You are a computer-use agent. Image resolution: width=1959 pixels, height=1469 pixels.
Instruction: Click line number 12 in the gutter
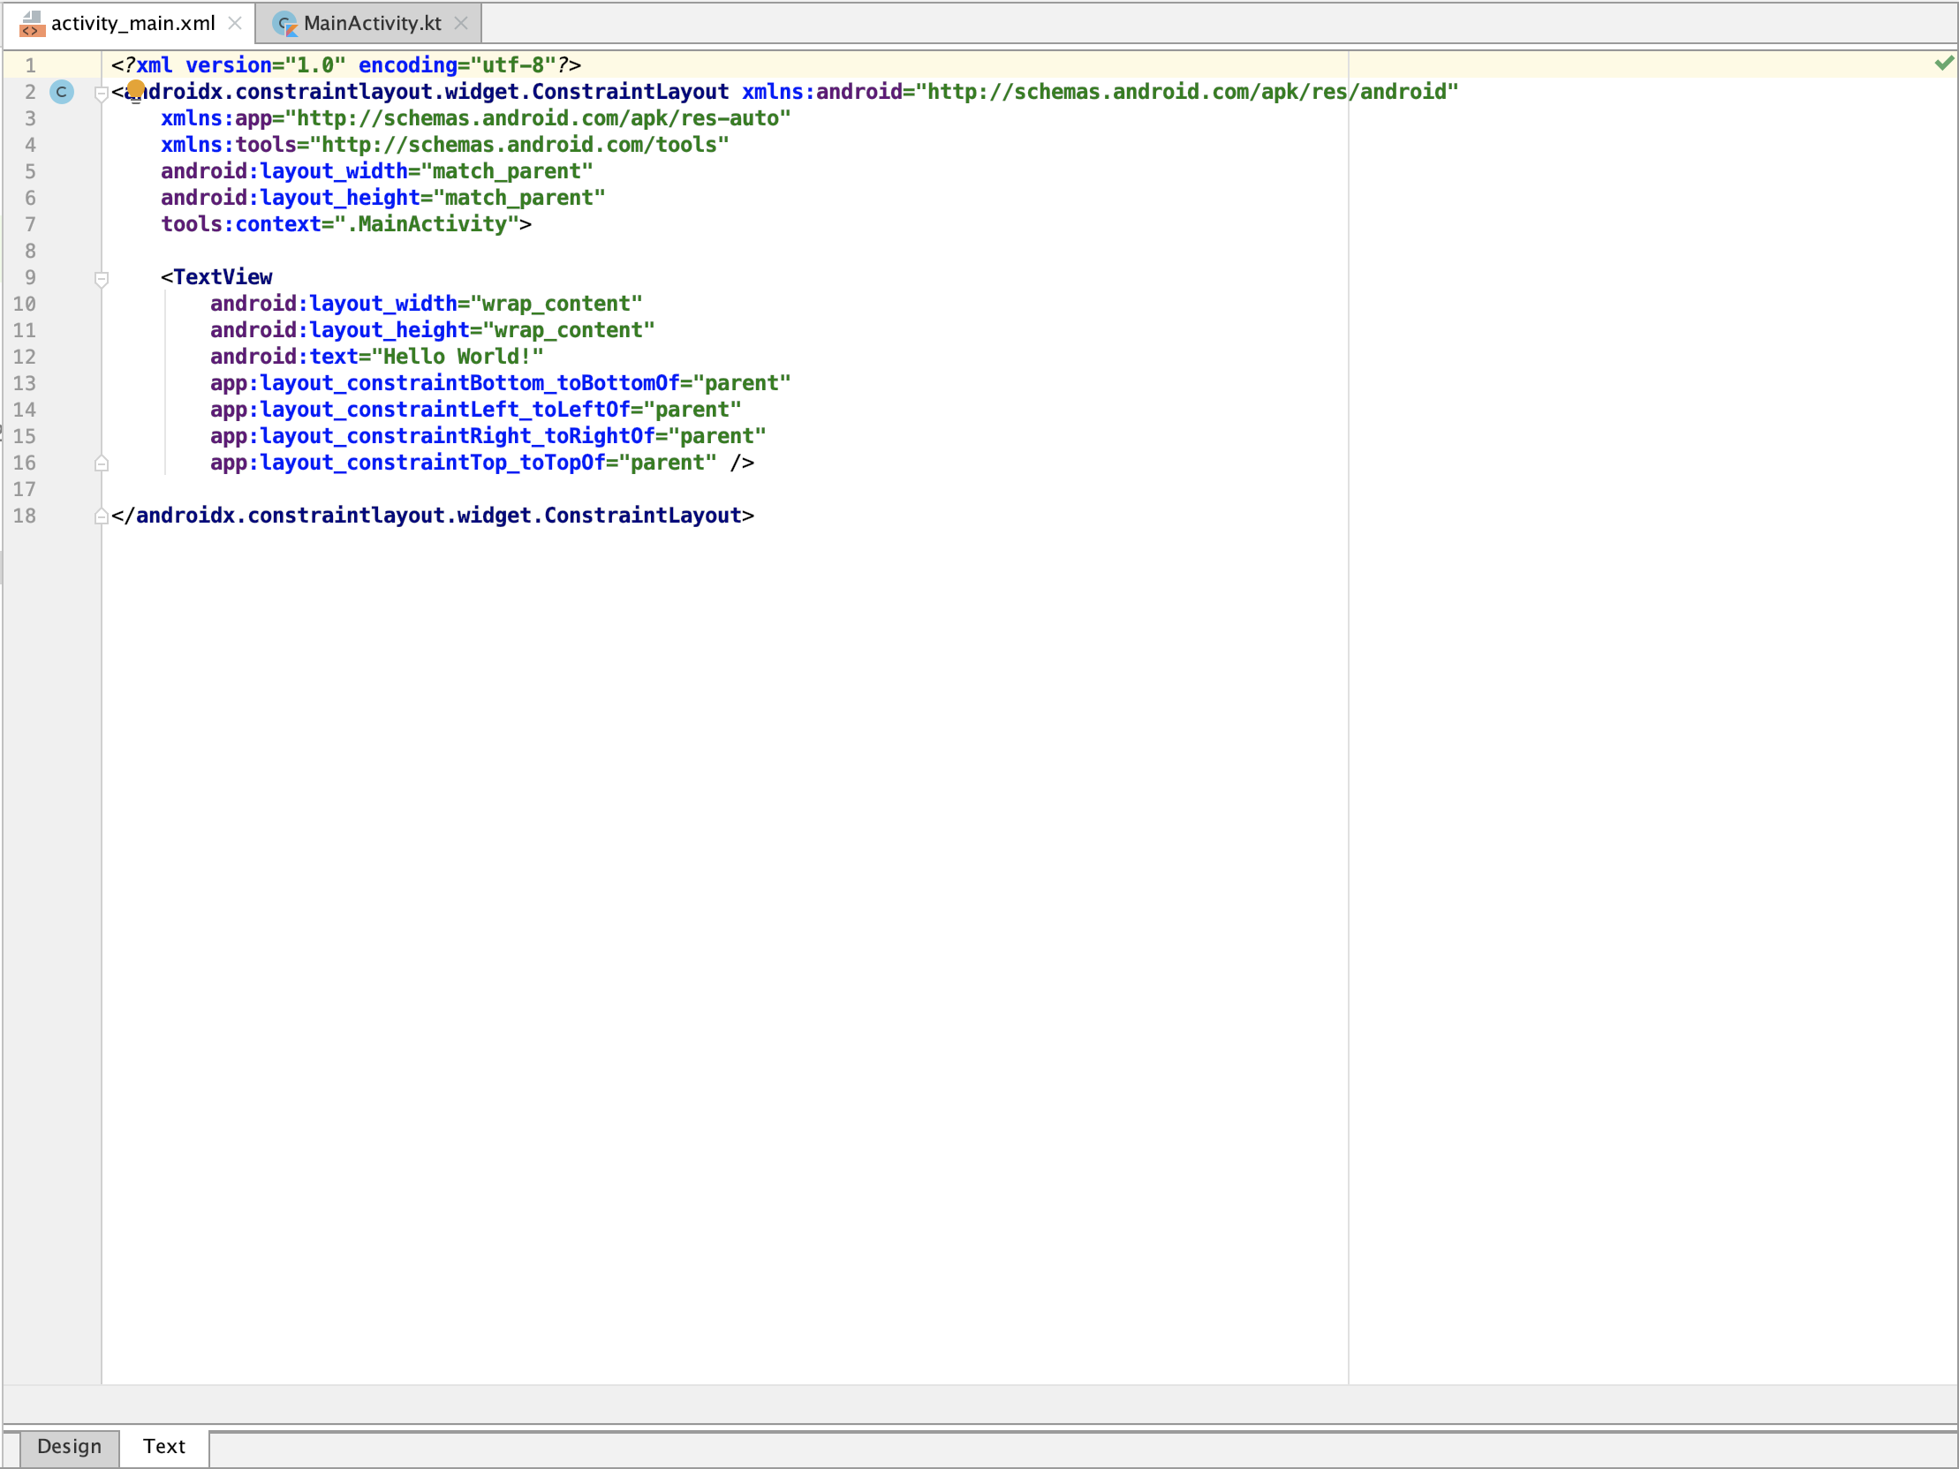click(25, 357)
